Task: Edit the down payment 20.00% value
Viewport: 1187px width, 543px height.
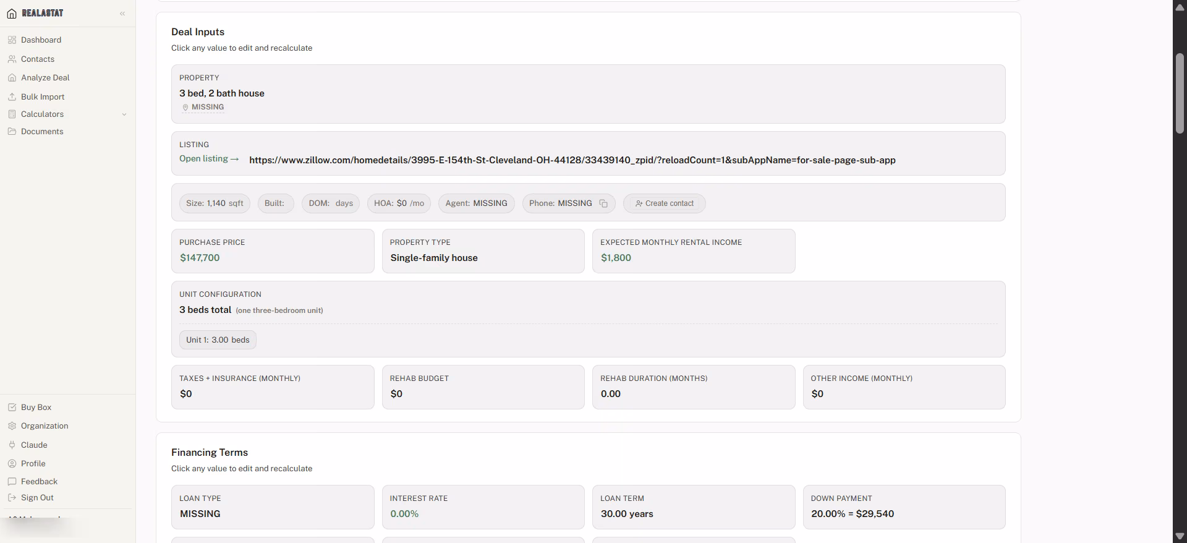Action: (852, 514)
